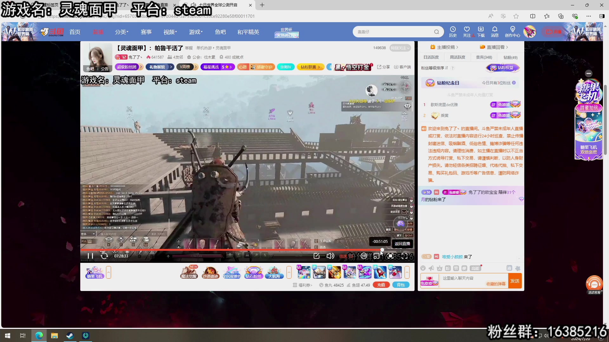
Task: Expand 钻粉纪念日 today's fans arrow
Action: [x=514, y=83]
